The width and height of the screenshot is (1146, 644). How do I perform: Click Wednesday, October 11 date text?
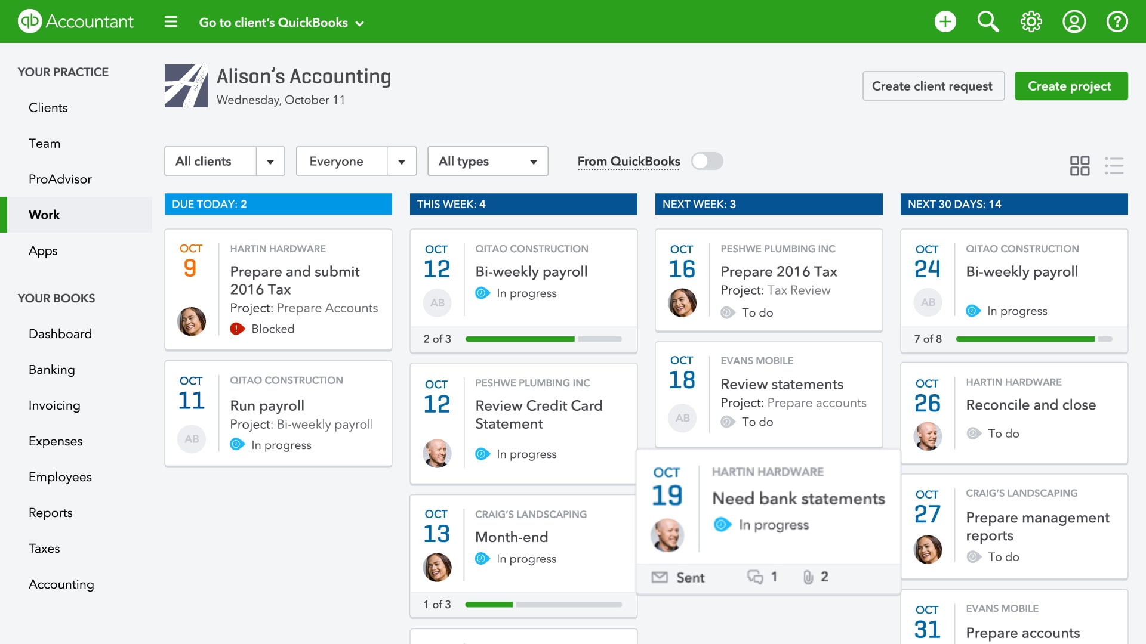pos(281,100)
